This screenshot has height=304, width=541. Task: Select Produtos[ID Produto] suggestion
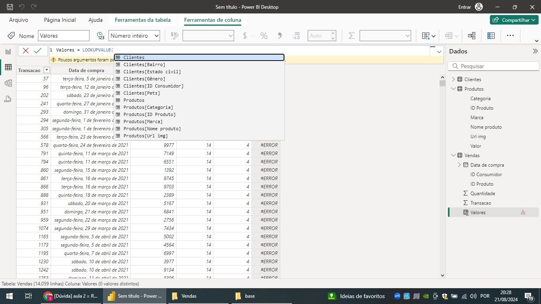tap(199, 114)
